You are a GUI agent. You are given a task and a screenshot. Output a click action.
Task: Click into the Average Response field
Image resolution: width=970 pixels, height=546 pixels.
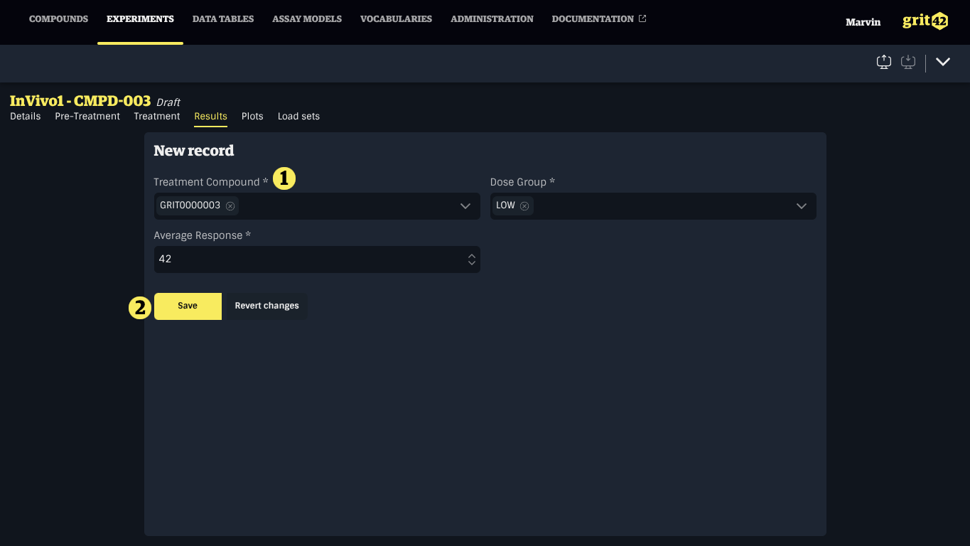coord(317,259)
